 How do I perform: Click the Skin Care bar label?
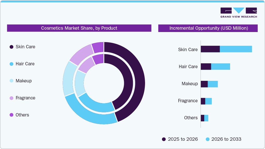(x=187, y=50)
